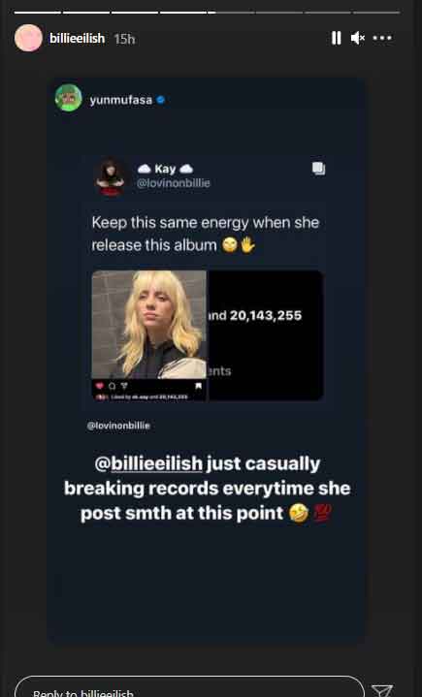Open billieeilish profile picture
Viewport: 422px width, 697px height.
pos(28,38)
